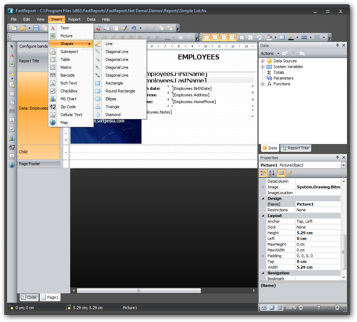Select the pointer tool in left toolbox
Viewport: 357px width, 322px height.
coord(12,47)
